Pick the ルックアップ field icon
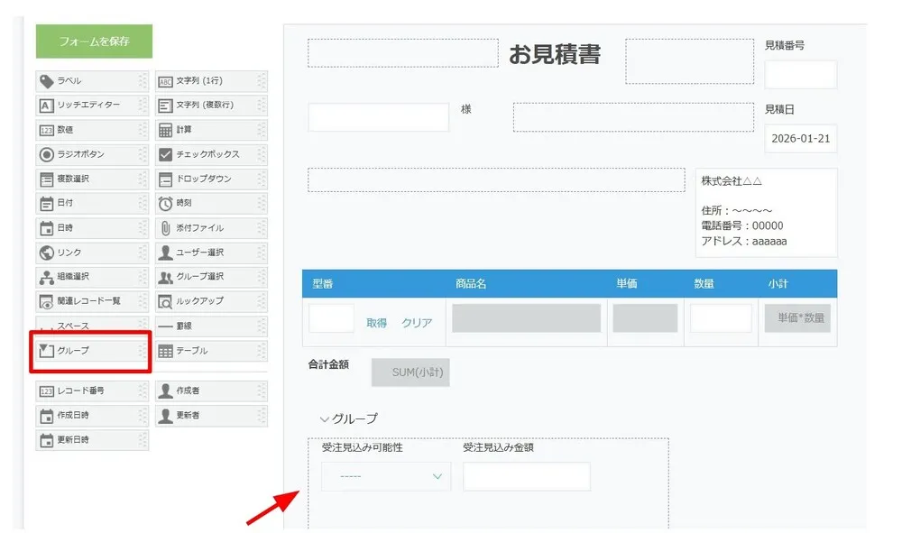The image size is (902, 533). [166, 301]
